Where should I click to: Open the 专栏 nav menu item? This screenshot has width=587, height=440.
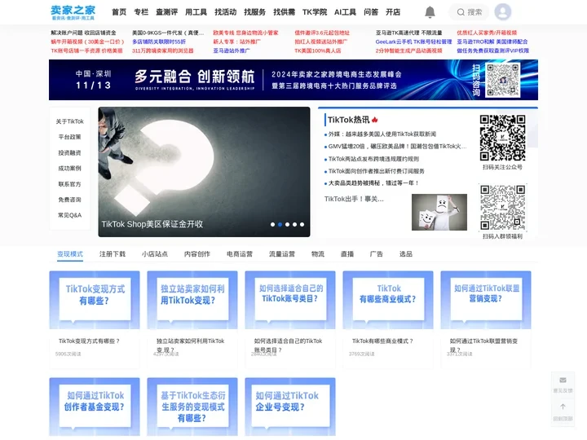coord(141,12)
